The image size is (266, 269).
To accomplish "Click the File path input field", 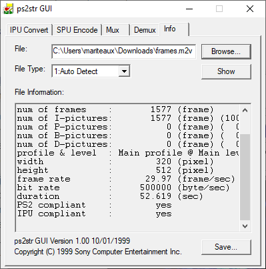I will [x=123, y=51].
